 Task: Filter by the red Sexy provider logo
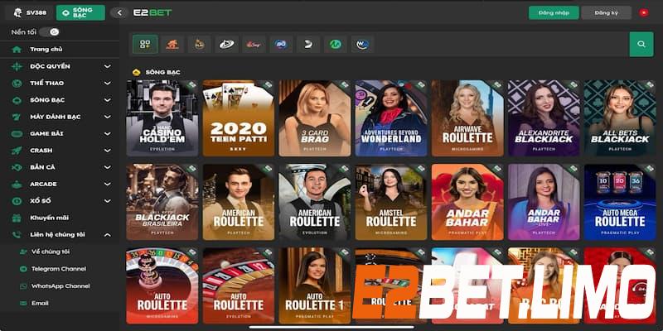(x=254, y=44)
